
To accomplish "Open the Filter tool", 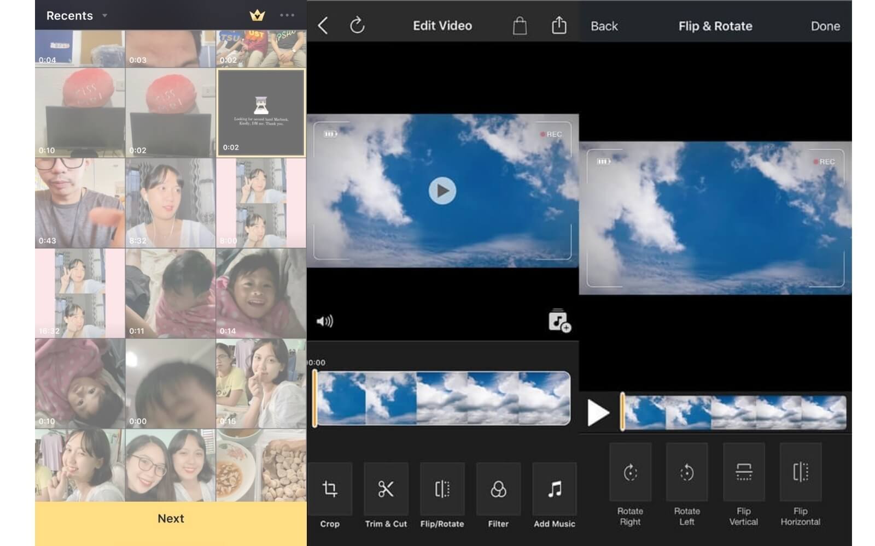I will click(498, 490).
